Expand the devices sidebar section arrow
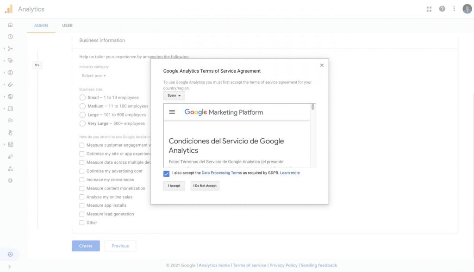This screenshot has width=474, height=272. click(4, 109)
